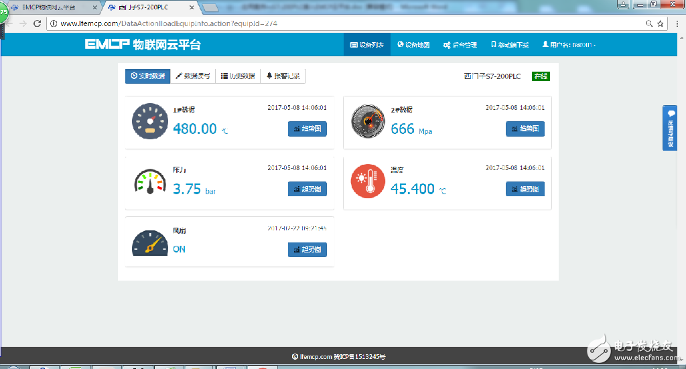Screen dimensions: 686x369
Task: Bookmark this page with the star icon
Action: (x=661, y=23)
